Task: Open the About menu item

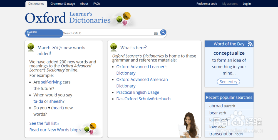Action: [x=84, y=4]
